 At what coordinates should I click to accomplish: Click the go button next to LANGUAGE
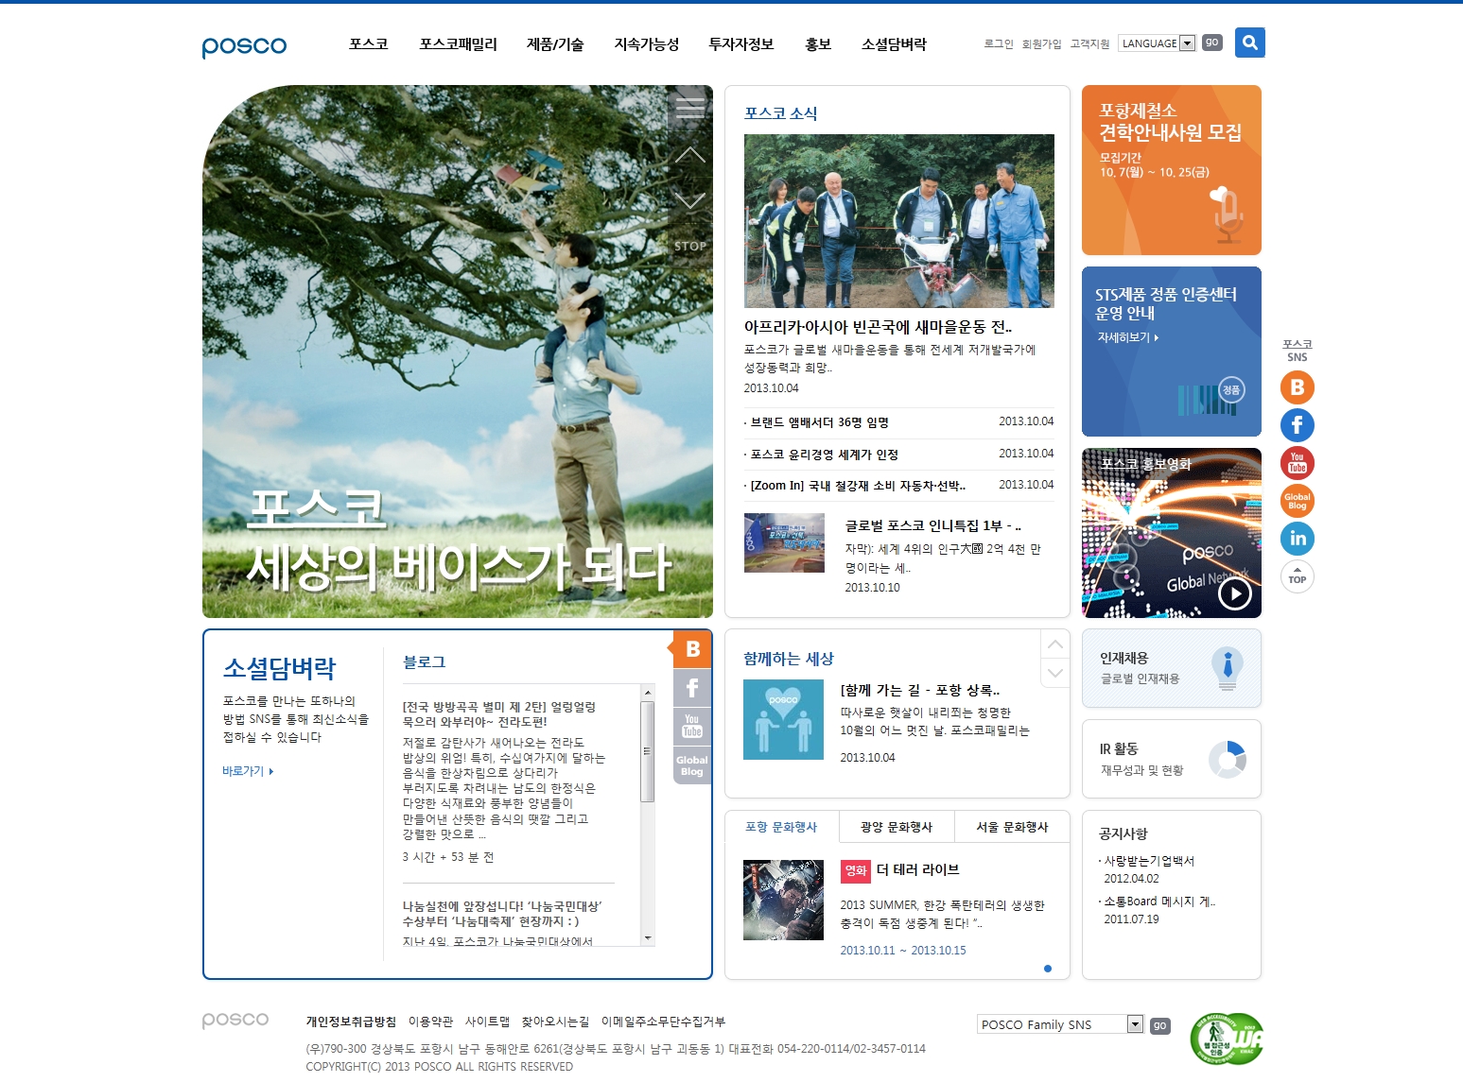[x=1212, y=43]
